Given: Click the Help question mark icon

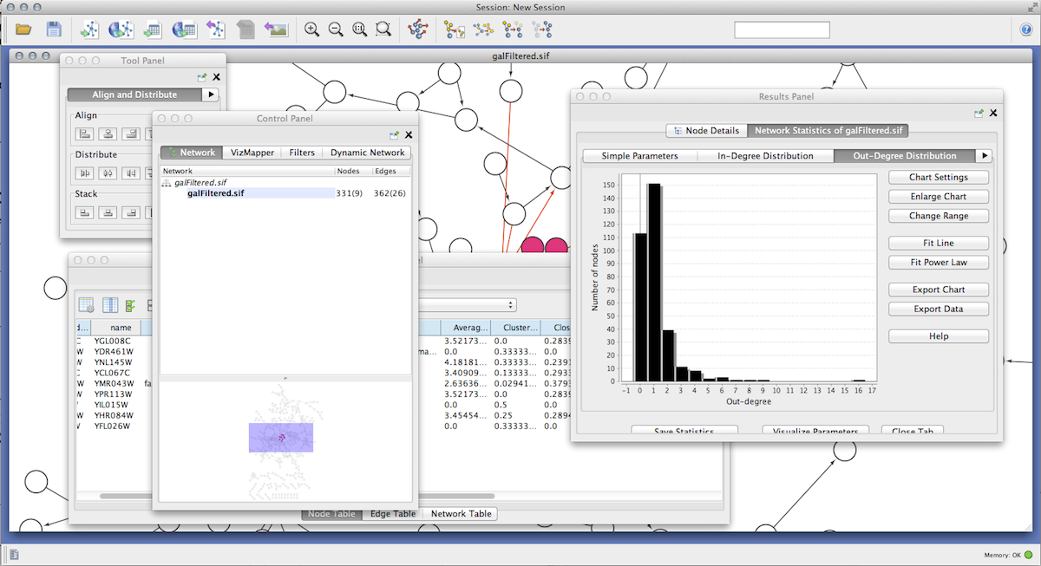Looking at the screenshot, I should coord(1025,29).
